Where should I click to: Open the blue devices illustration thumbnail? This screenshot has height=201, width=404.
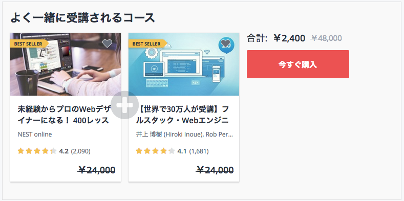[184, 64]
